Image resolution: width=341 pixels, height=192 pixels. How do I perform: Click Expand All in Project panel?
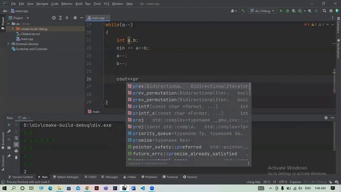(x=60, y=18)
